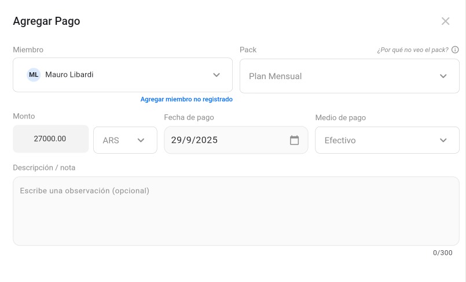Click Agregar miembro no registrado link
This screenshot has height=282, width=466.
point(186,99)
